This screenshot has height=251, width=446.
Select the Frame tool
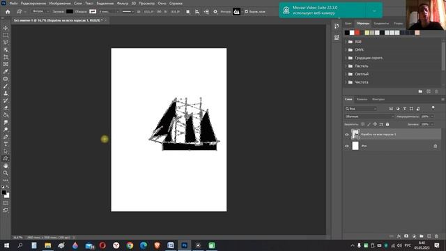(6, 64)
